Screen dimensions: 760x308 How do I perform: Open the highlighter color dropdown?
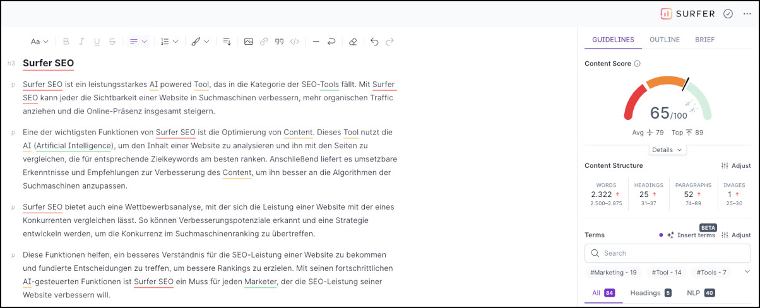[x=200, y=42]
